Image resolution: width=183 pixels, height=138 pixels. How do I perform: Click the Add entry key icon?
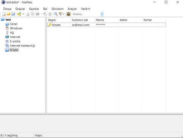[x=19, y=14]
